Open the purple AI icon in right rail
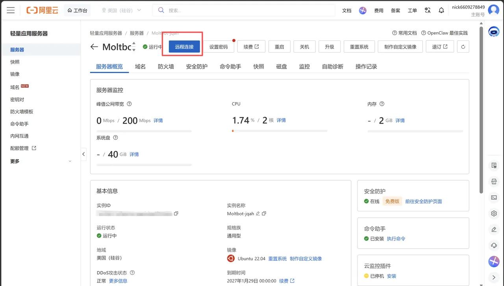This screenshot has width=504, height=286. click(494, 261)
